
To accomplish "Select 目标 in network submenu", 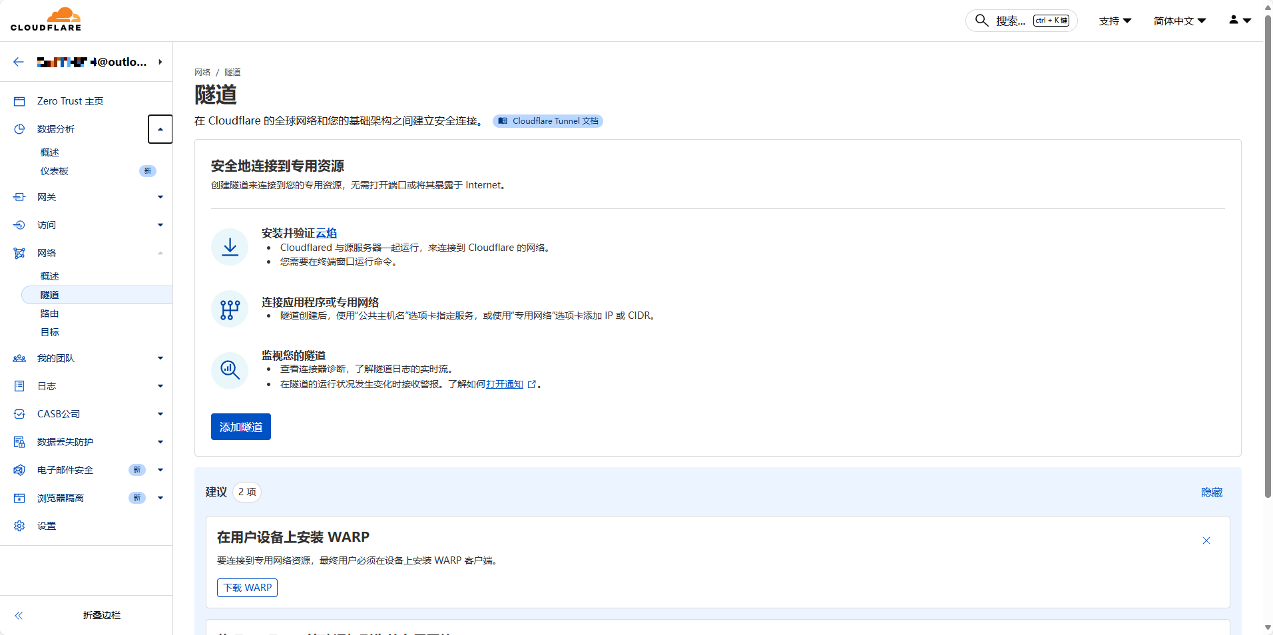I will (x=50, y=332).
